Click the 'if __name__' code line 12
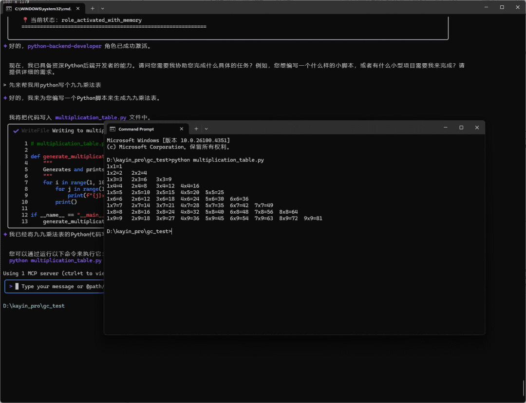Viewport: 526px width, 403px height. tap(67, 215)
